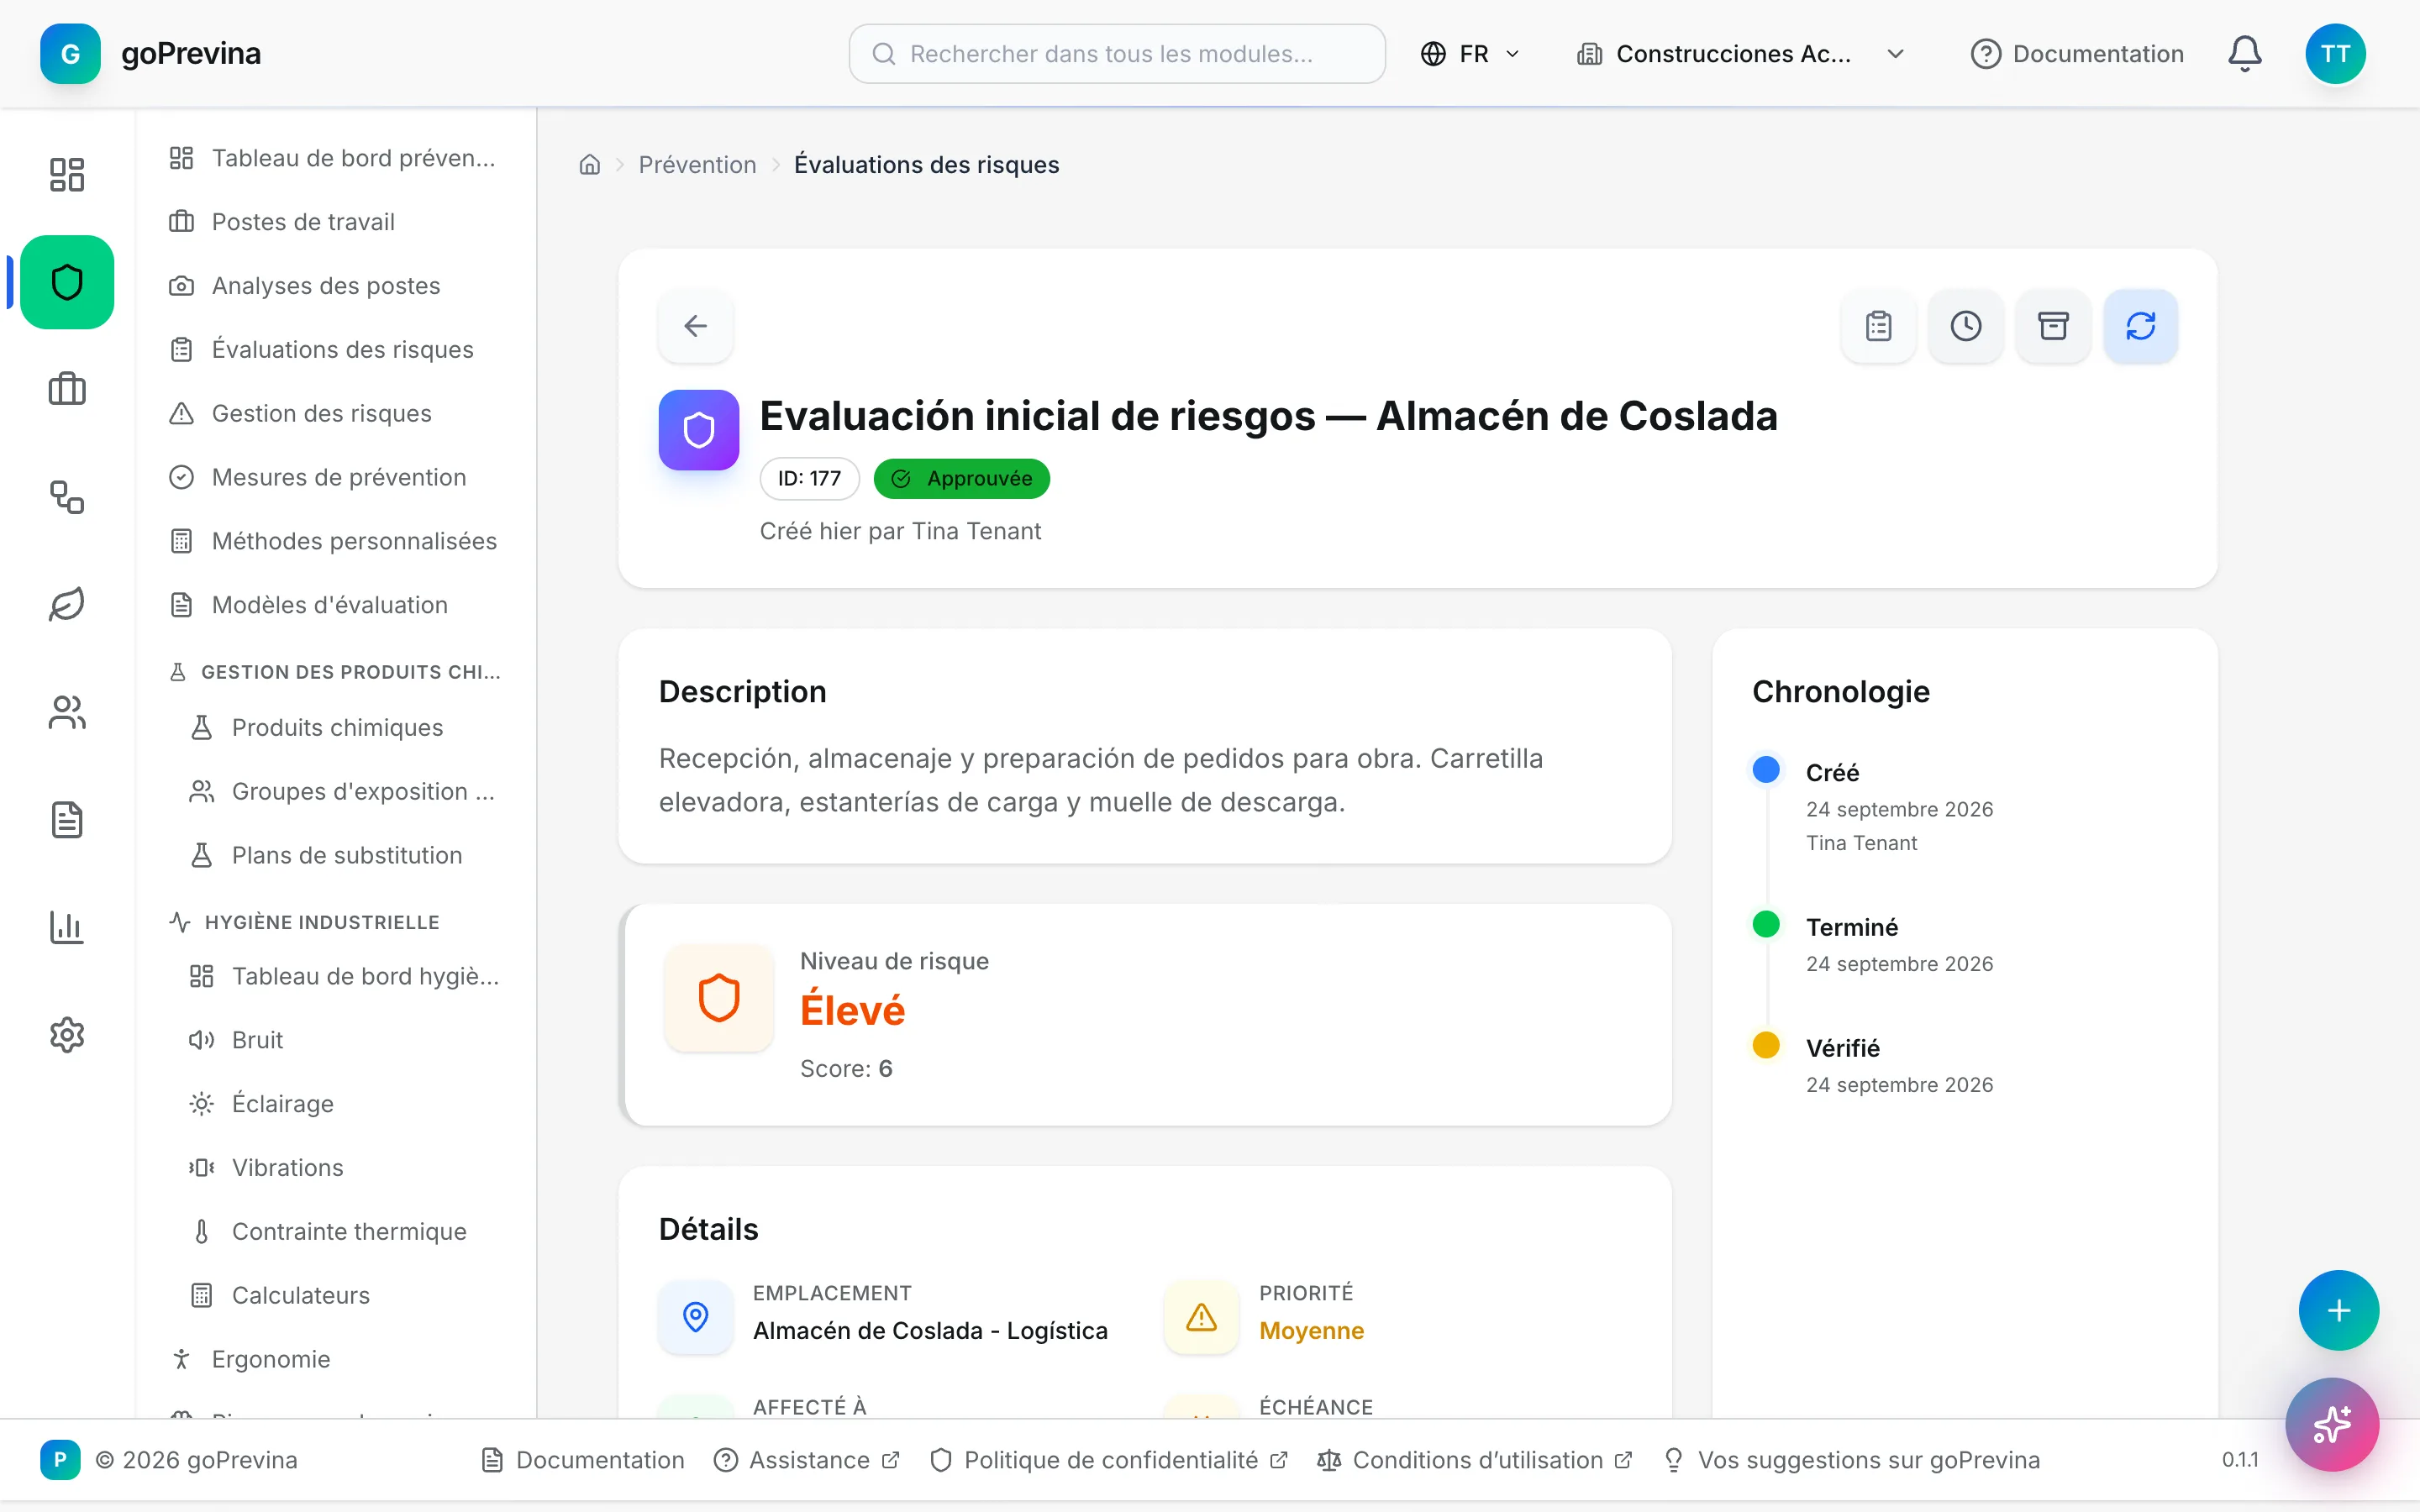Click the back arrow button on assessment card
This screenshot has height=1512, width=2420.
[x=695, y=326]
